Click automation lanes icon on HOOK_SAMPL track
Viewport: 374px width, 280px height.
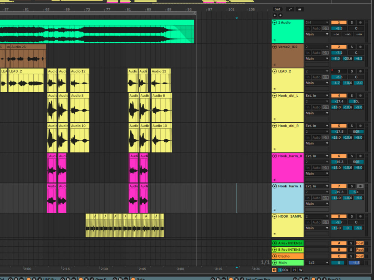[x=275, y=234]
